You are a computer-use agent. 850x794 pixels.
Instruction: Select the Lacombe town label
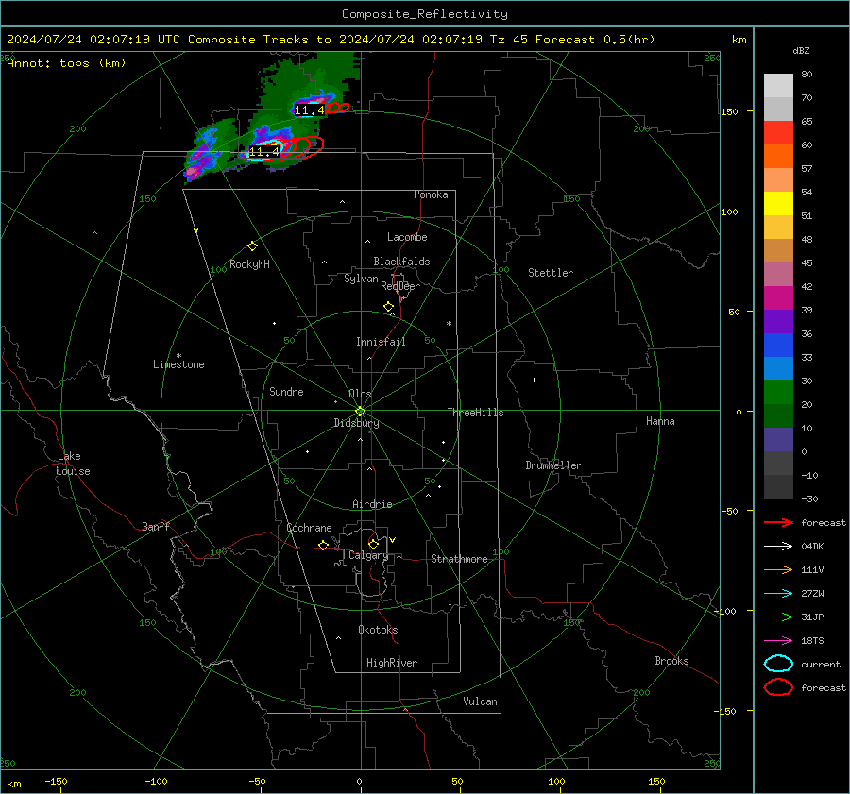[x=407, y=237]
